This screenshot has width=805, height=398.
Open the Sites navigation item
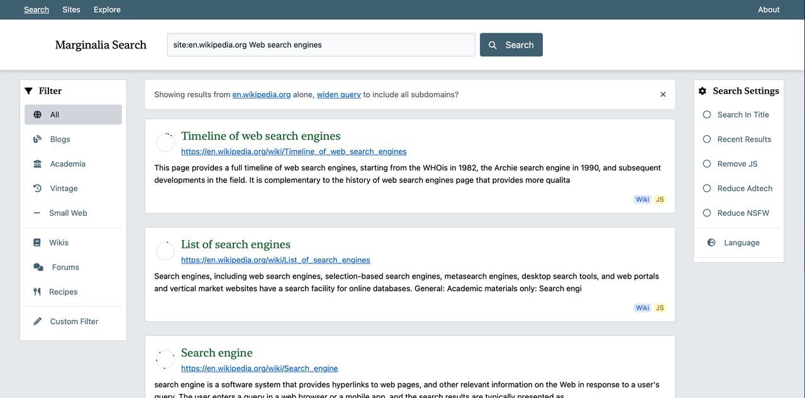(72, 9)
